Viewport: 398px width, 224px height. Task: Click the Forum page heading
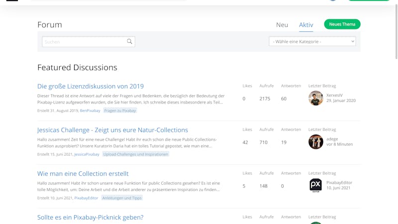point(49,24)
